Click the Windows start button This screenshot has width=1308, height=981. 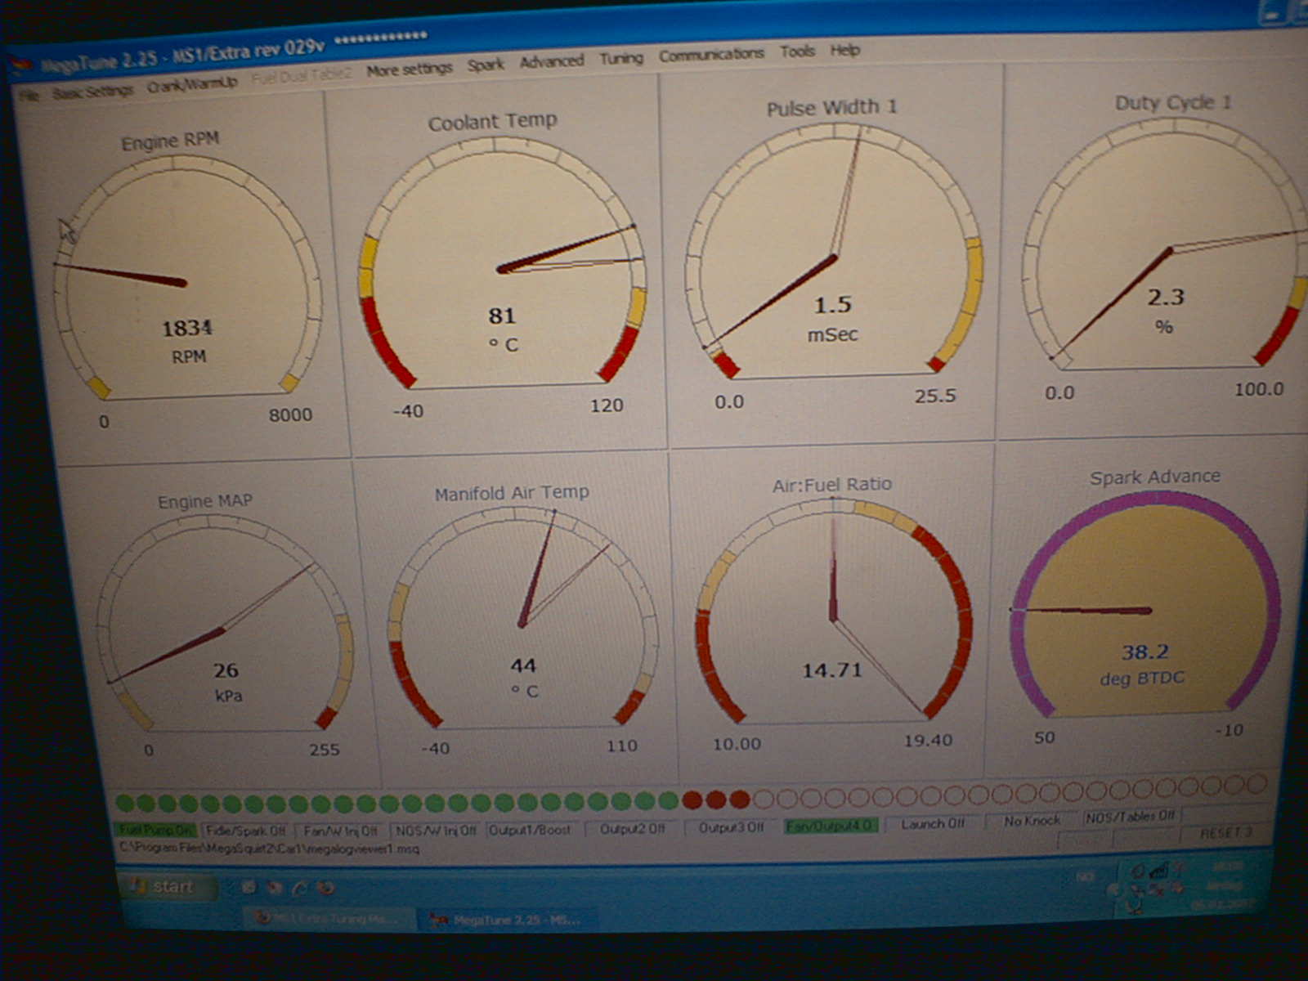pyautogui.click(x=166, y=886)
